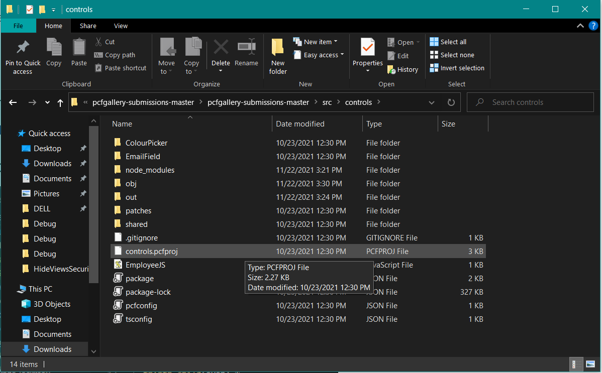The width and height of the screenshot is (602, 373).
Task: Open the address bar history dropdown
Action: [x=432, y=102]
